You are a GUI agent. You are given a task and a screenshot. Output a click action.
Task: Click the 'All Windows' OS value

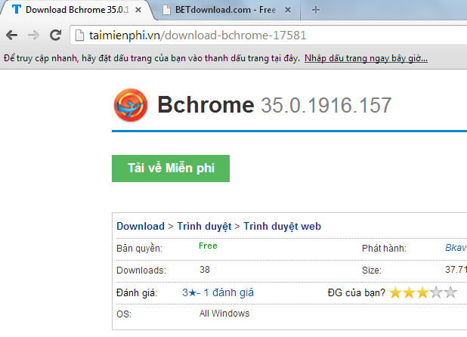(x=224, y=314)
